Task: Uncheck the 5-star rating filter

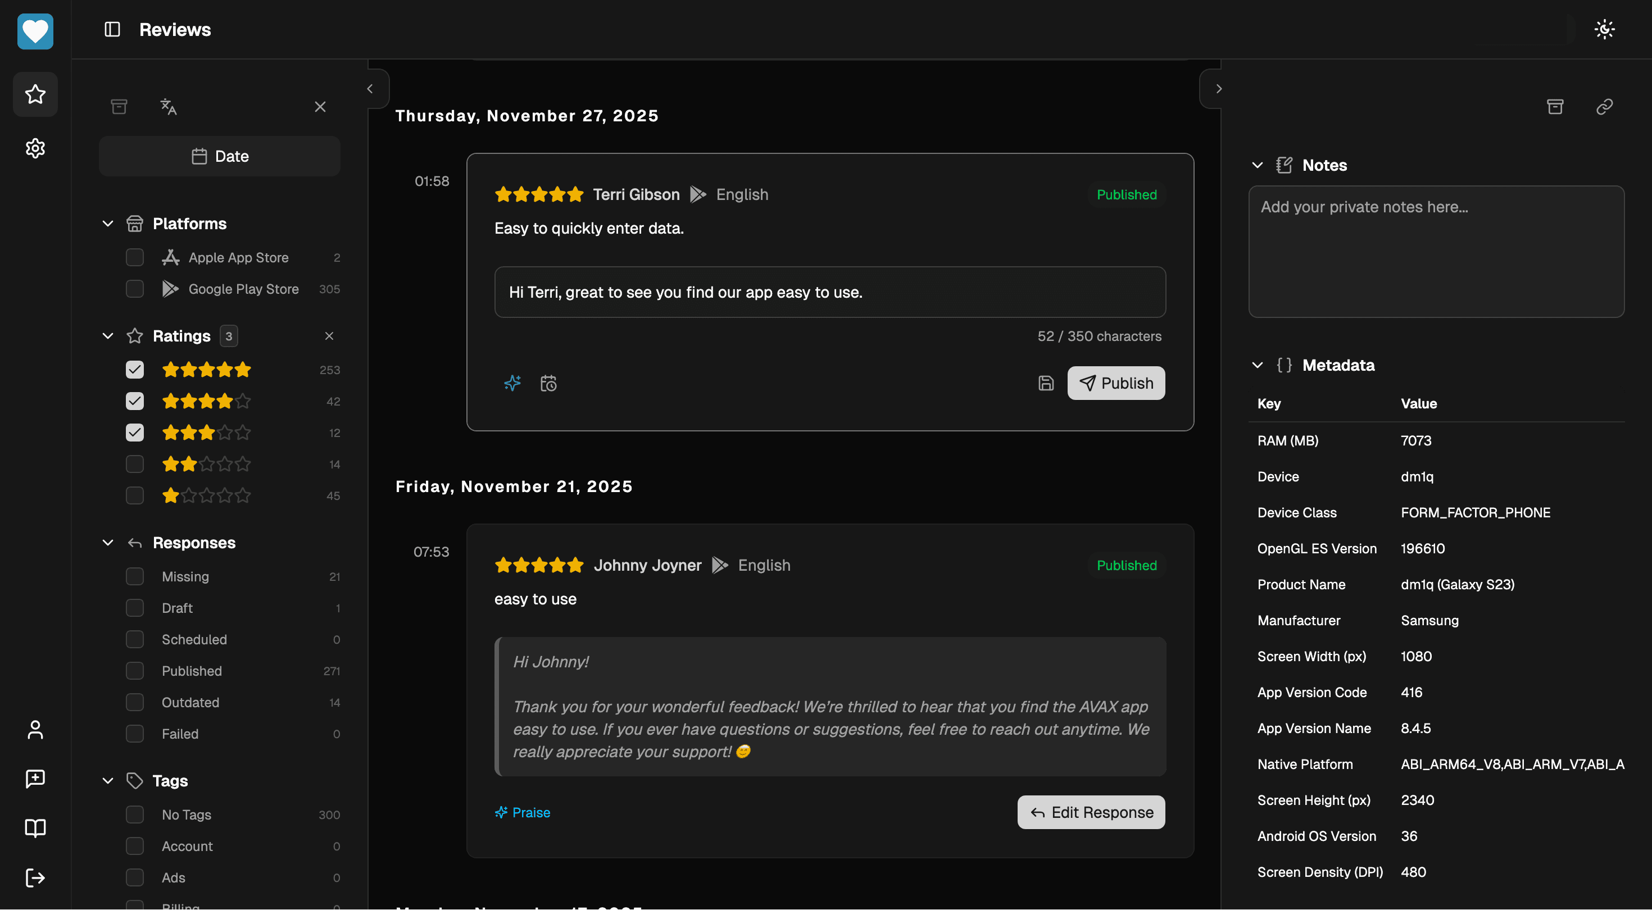Action: [135, 370]
